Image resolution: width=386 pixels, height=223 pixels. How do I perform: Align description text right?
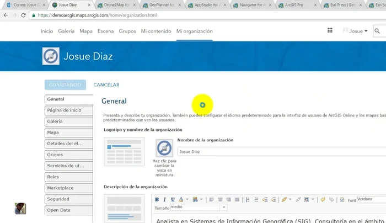[228, 200]
